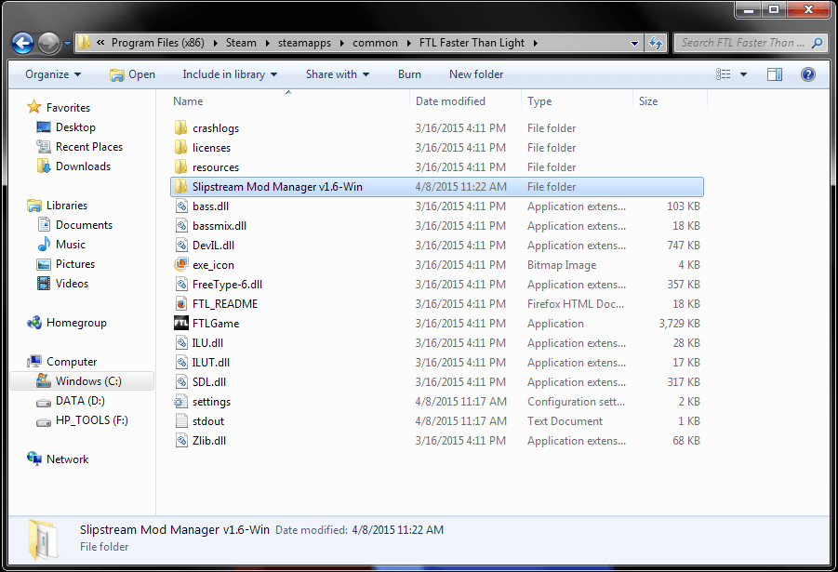Select the FTLGame application icon
Viewport: 838px width, 572px height.
coord(181,323)
